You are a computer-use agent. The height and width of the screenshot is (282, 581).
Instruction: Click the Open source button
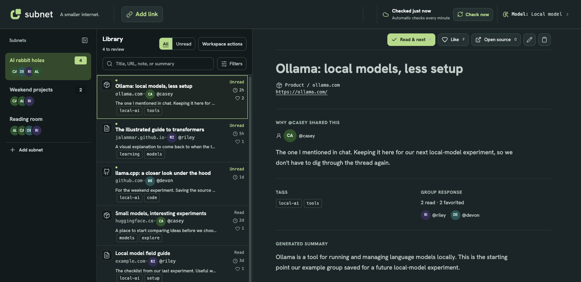coord(496,39)
